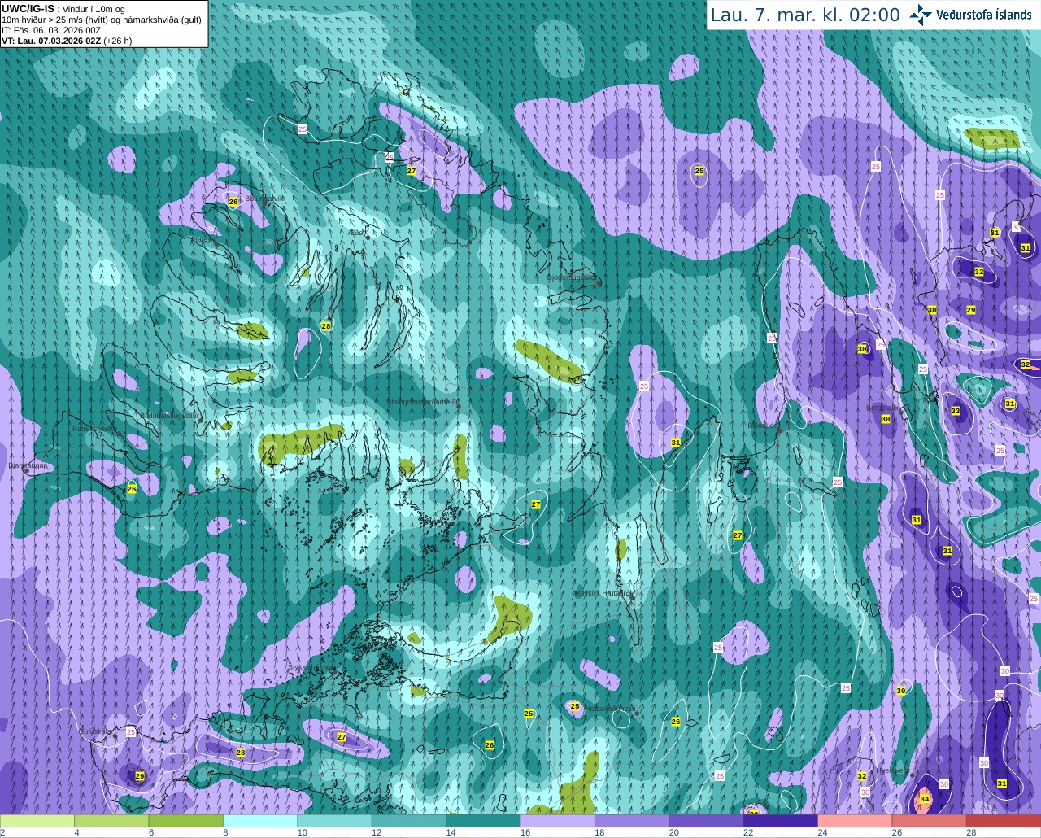Click the Reykir í Hrútafirði station label
The width and height of the screenshot is (1041, 838).
603,593
